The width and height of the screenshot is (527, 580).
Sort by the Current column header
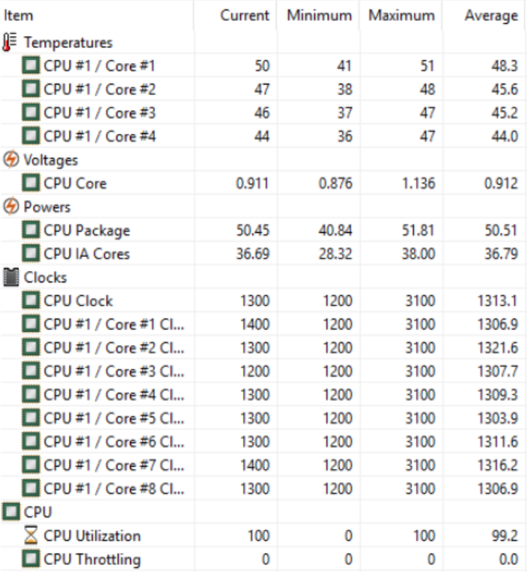click(244, 15)
